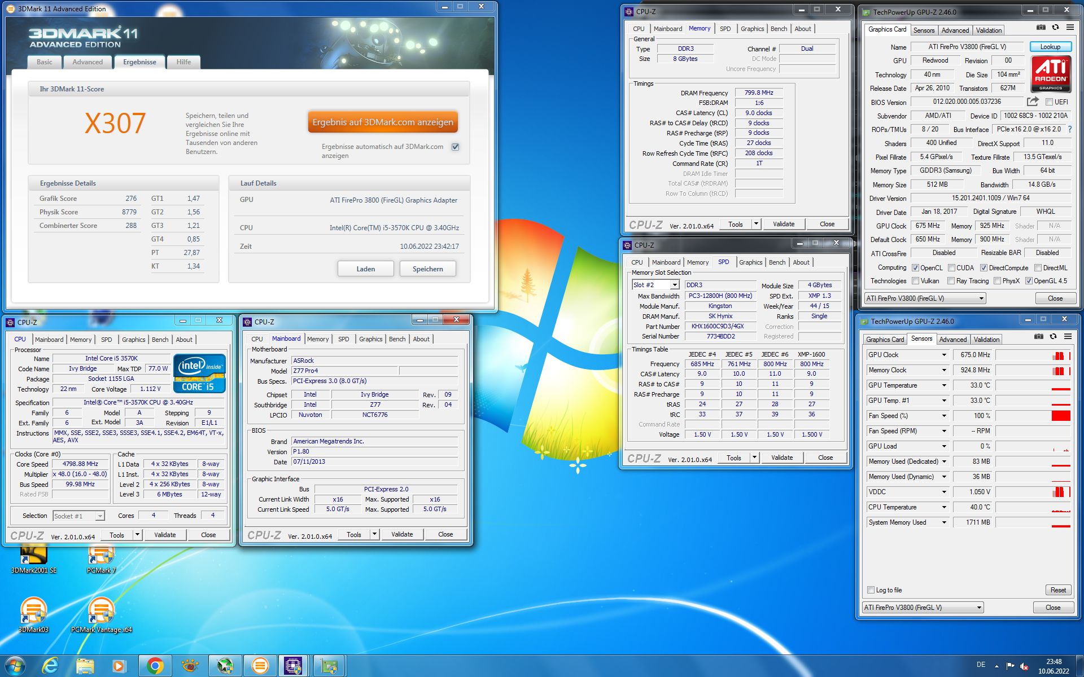Click the GPU-Z taskbar icon
The width and height of the screenshot is (1084, 677).
point(329,666)
